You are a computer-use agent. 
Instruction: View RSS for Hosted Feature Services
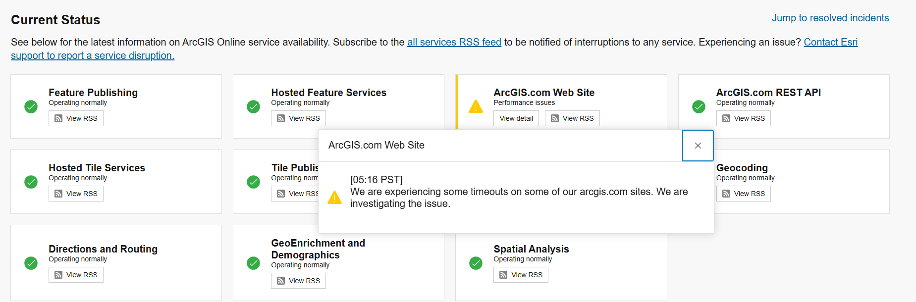[x=298, y=118]
